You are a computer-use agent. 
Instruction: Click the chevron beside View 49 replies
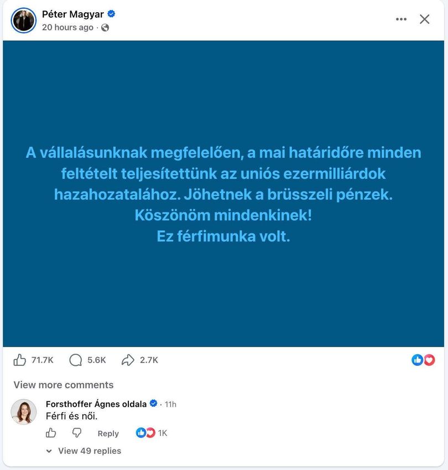[x=49, y=451]
